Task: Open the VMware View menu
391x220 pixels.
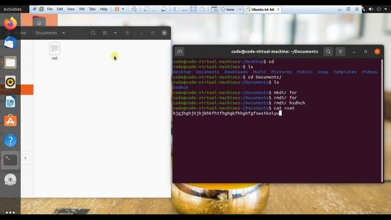Action: tap(71, 9)
